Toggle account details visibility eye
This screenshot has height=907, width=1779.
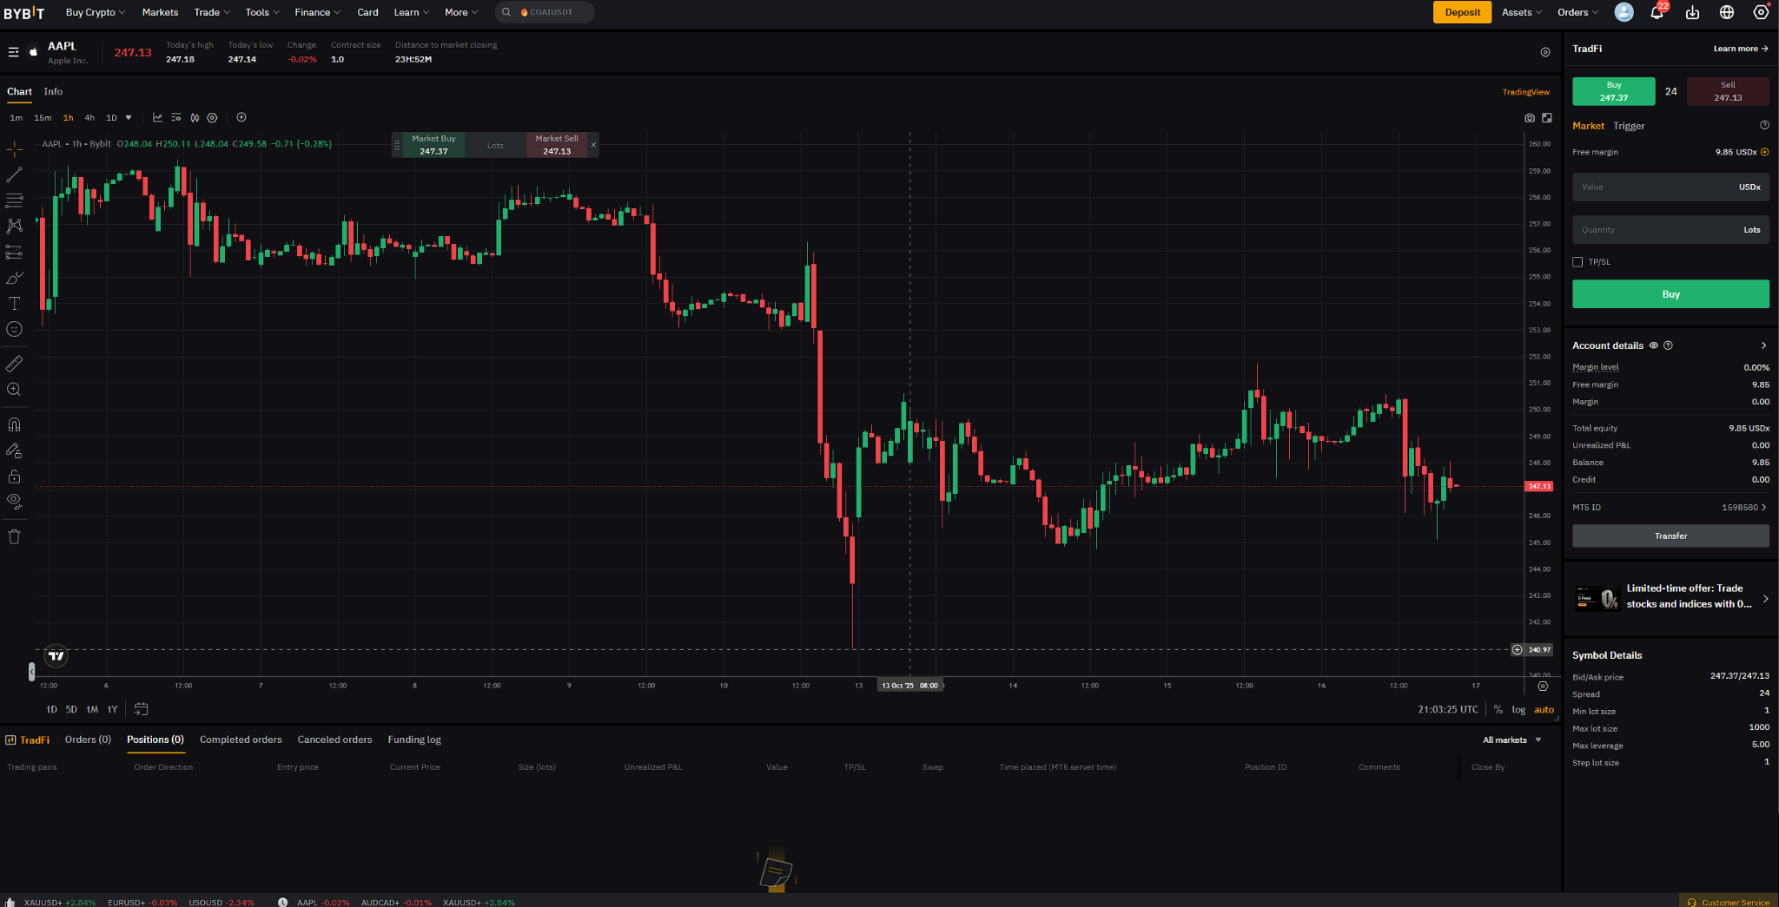1654,345
